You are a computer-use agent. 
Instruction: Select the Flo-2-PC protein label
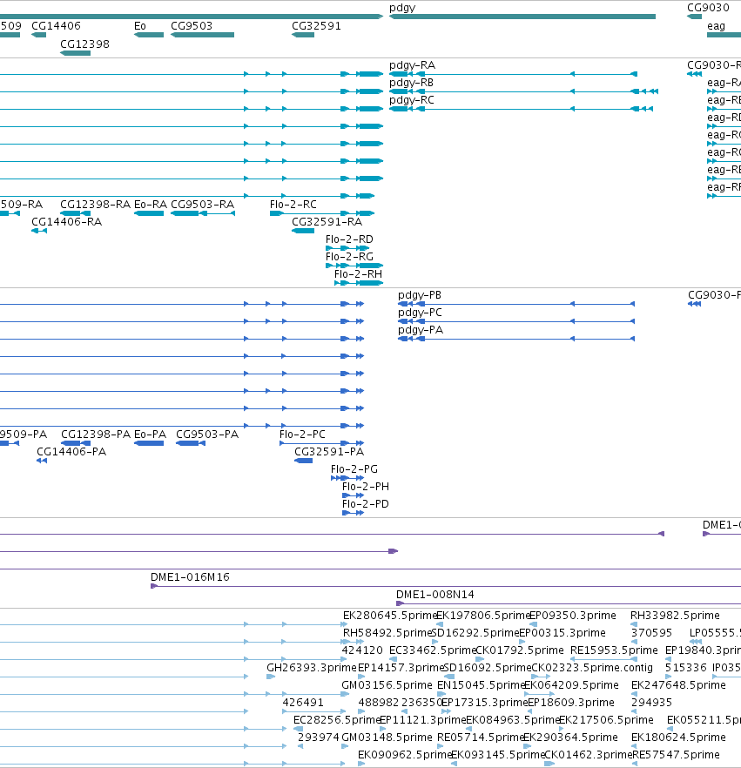[x=302, y=434]
